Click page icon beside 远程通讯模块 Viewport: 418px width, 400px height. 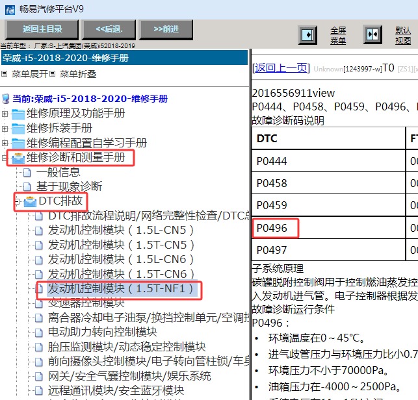[x=38, y=391]
